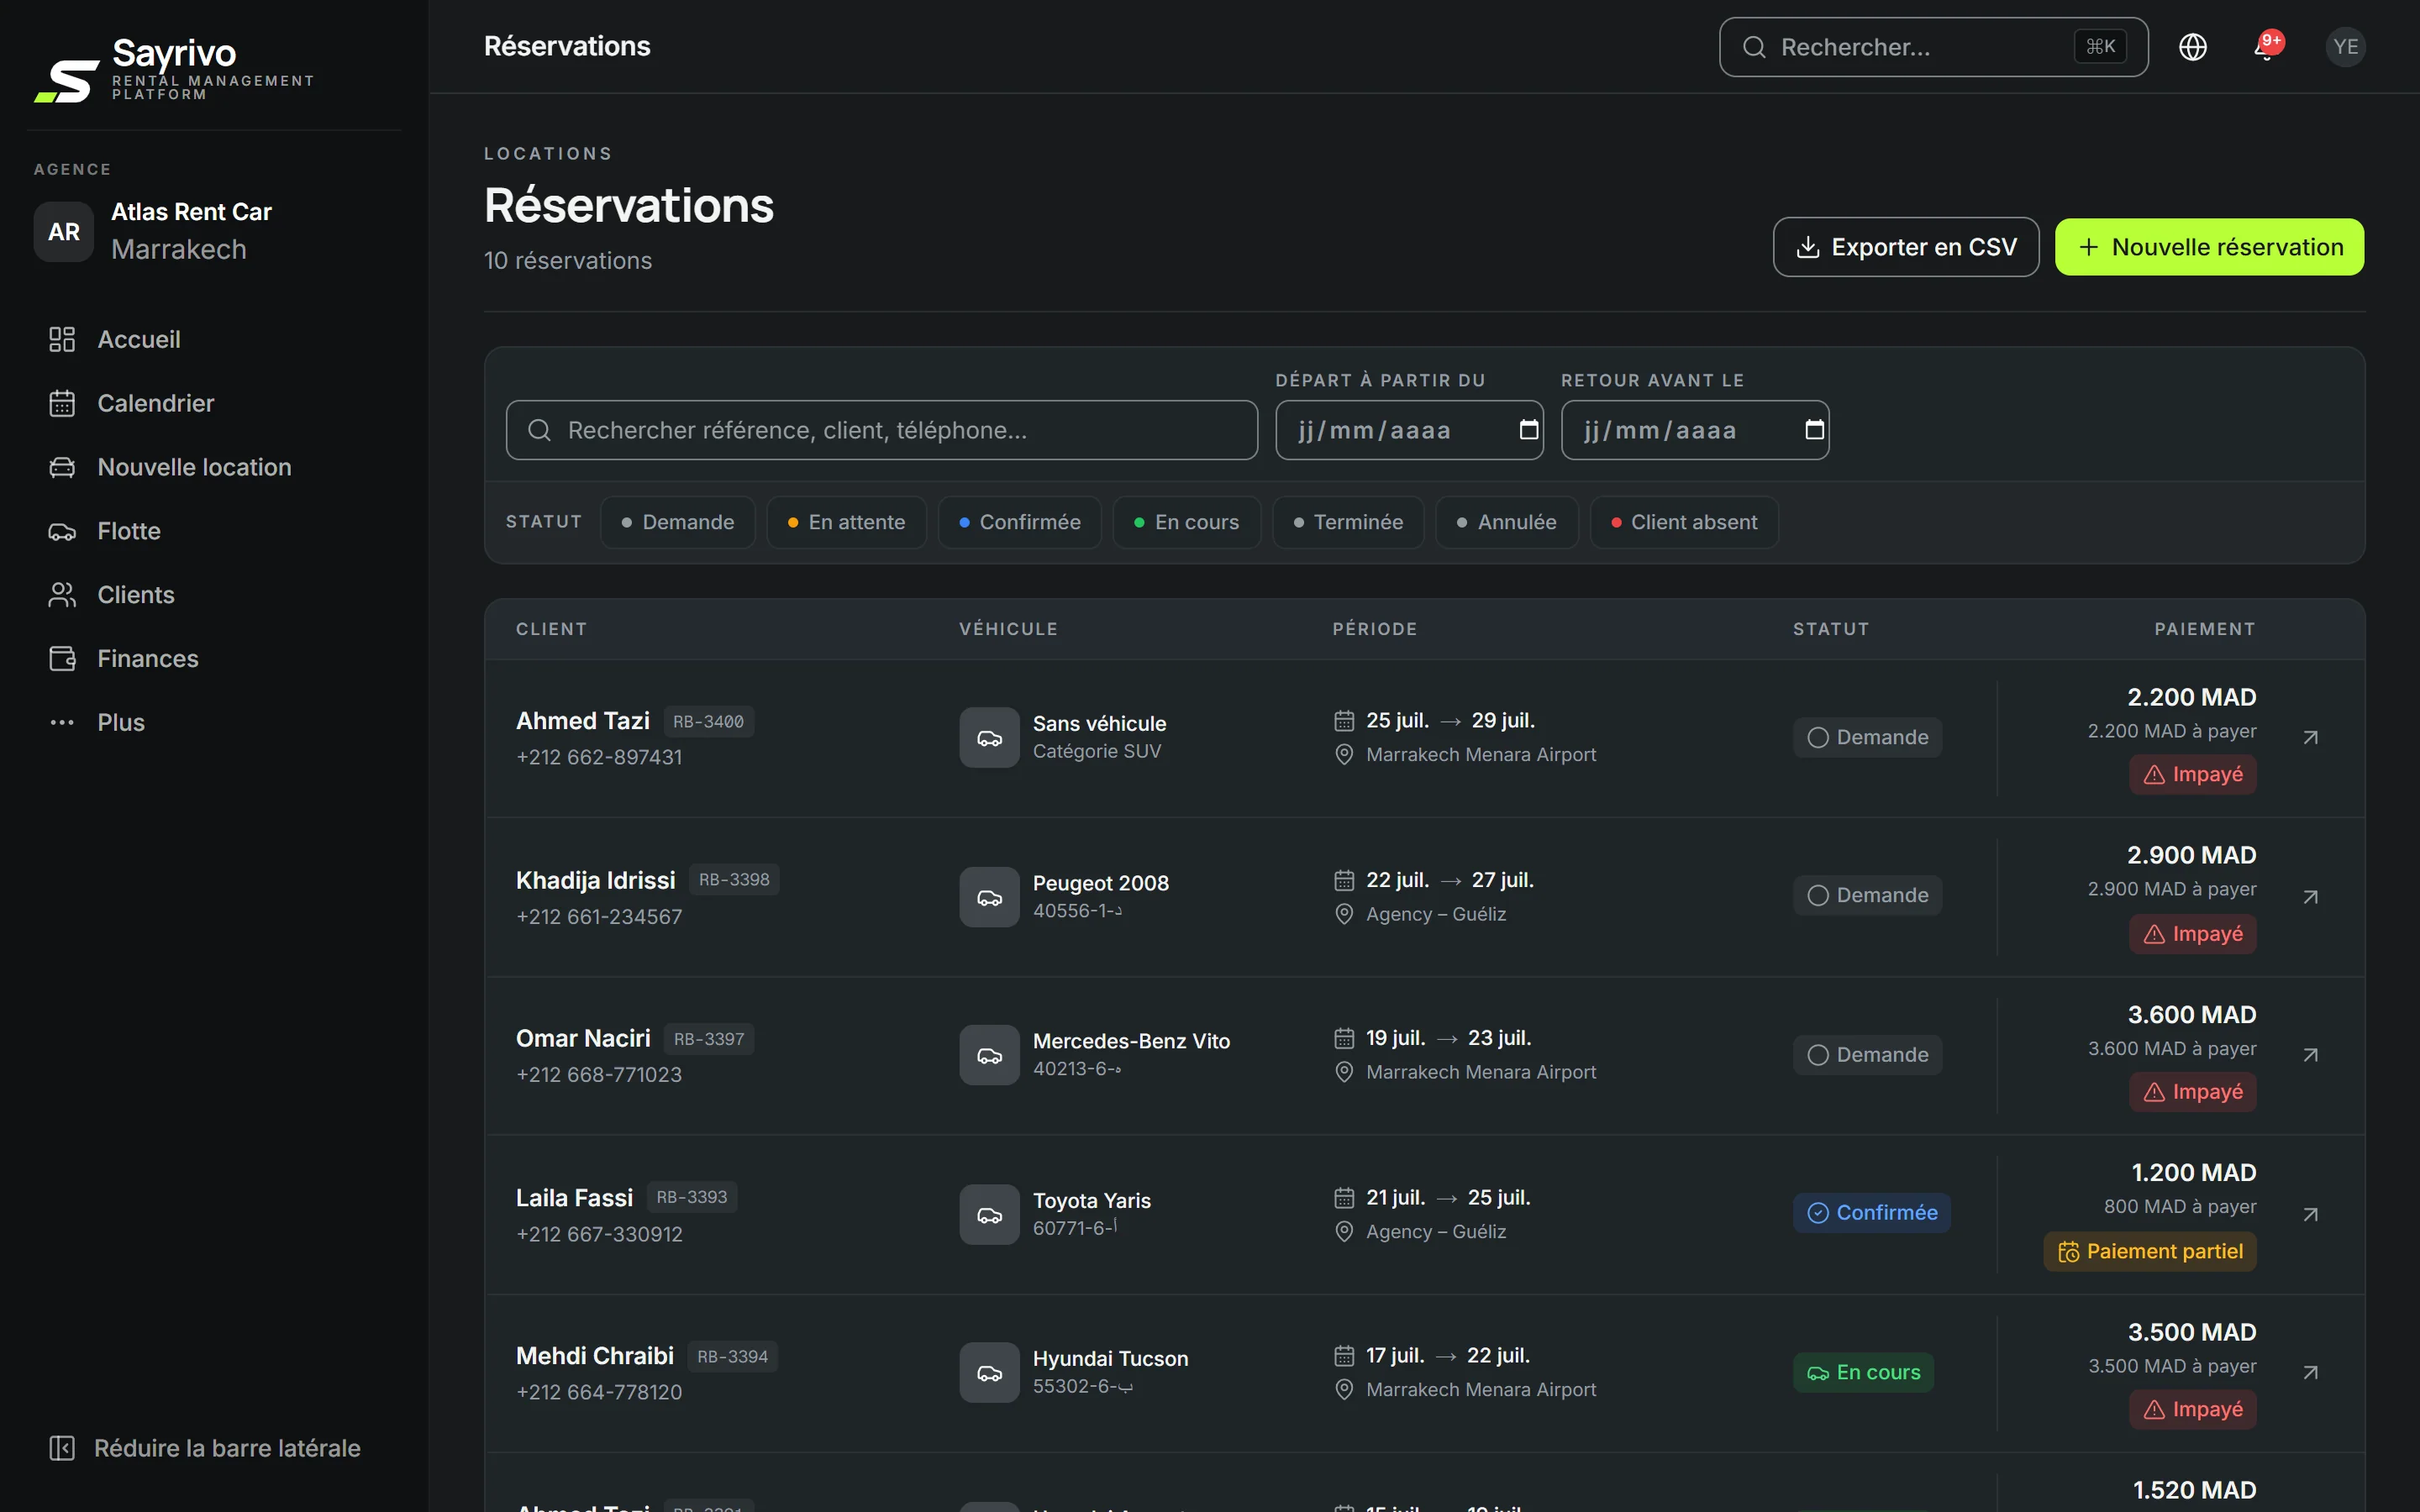This screenshot has height=1512, width=2420.
Task: Toggle the Client absent status filter
Action: (1684, 522)
